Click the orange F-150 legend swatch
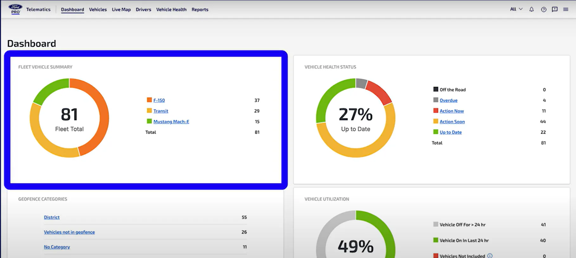This screenshot has height=258, width=576. (x=149, y=100)
